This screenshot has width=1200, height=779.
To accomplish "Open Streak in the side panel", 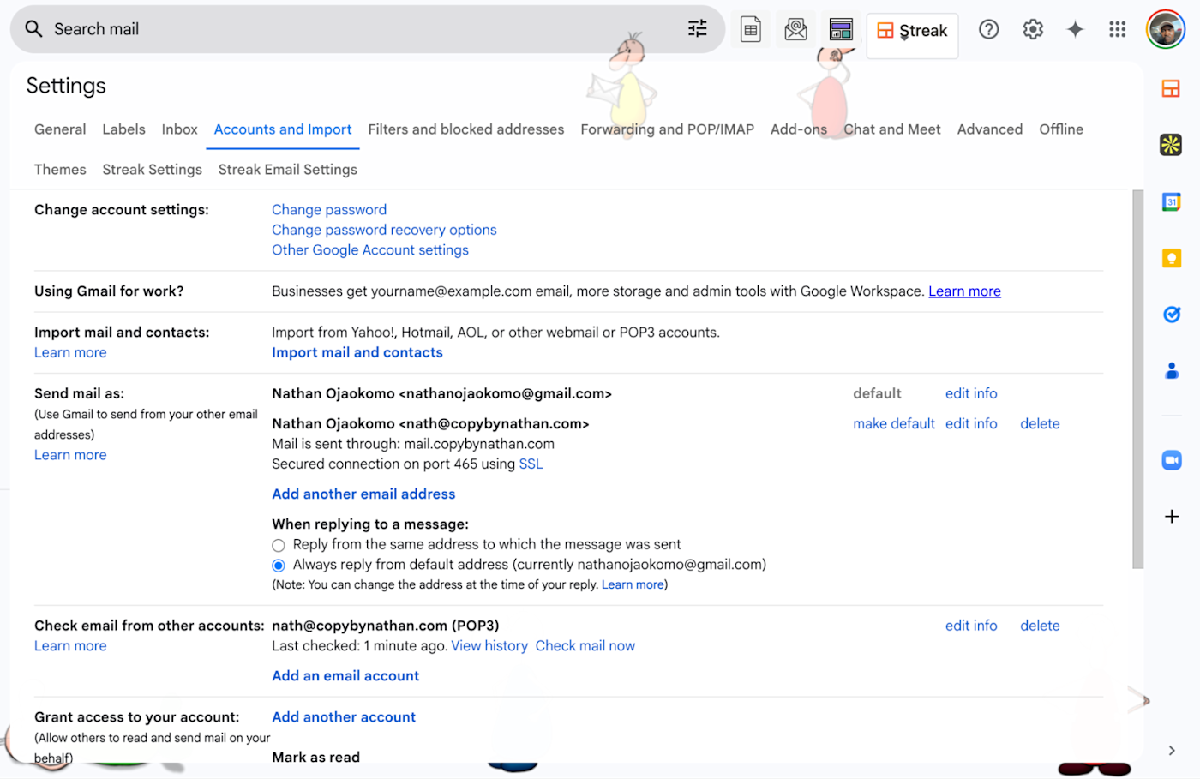I will click(x=1171, y=88).
